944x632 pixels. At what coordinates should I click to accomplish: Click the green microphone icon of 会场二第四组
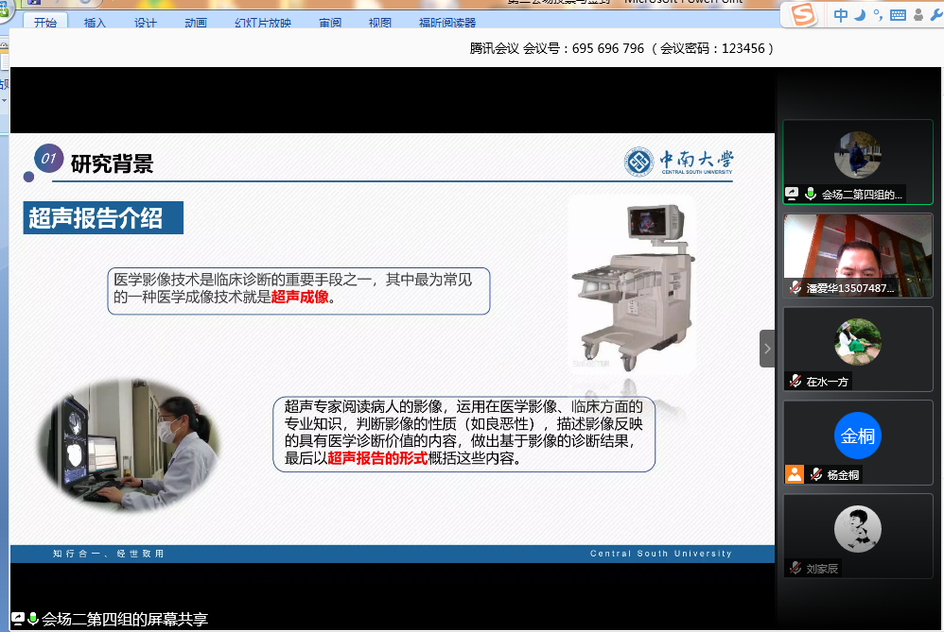[x=811, y=194]
